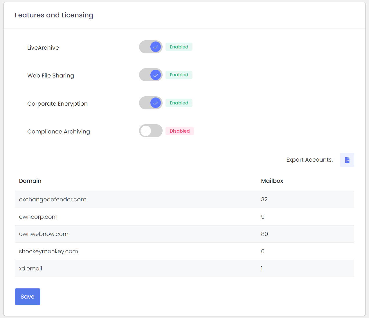Click the Enabled badge next to LiveArchive
This screenshot has height=318, width=369.
click(x=179, y=47)
